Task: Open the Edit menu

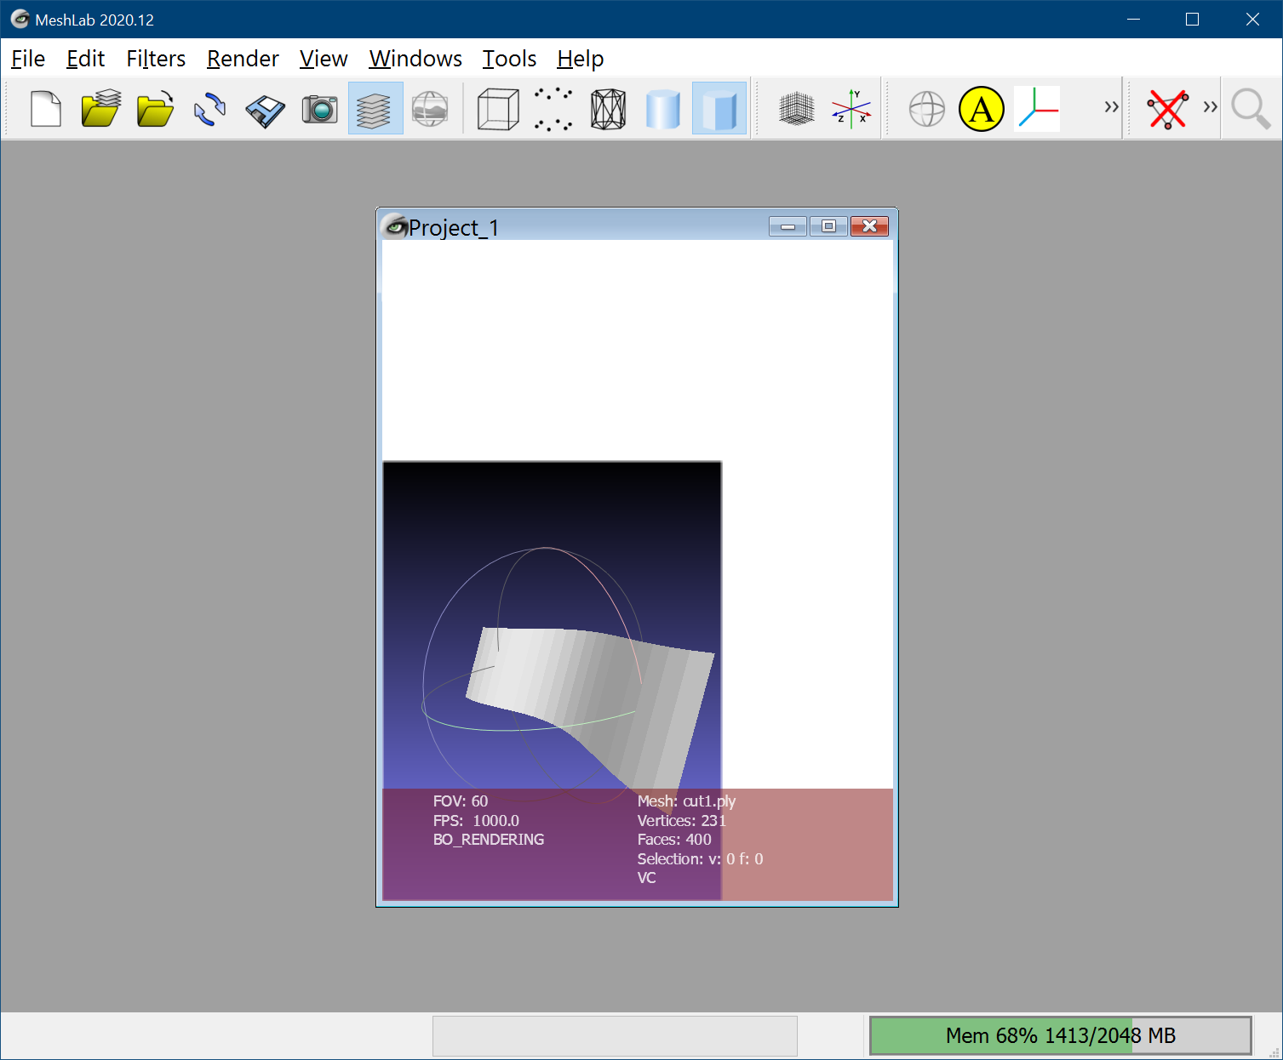Action: (85, 59)
